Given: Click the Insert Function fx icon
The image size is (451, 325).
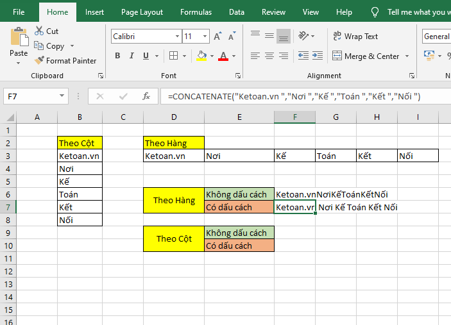Looking at the screenshot, I should pos(146,97).
